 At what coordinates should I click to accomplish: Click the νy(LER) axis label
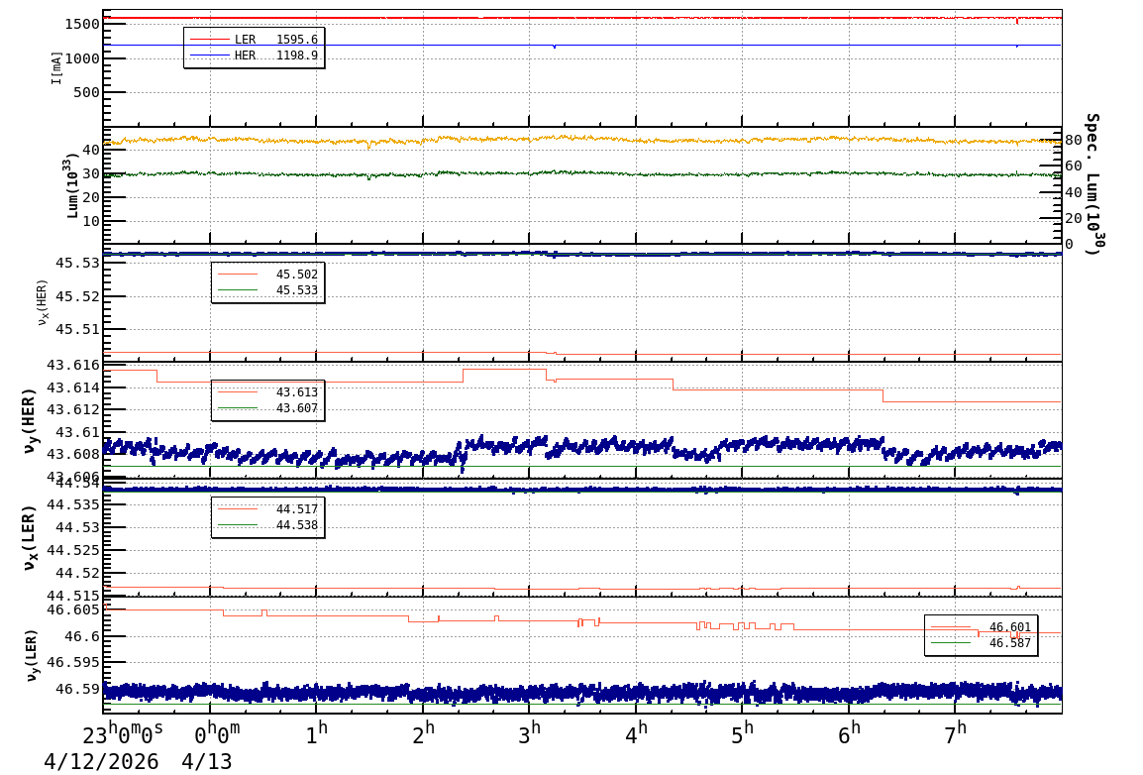click(x=32, y=654)
